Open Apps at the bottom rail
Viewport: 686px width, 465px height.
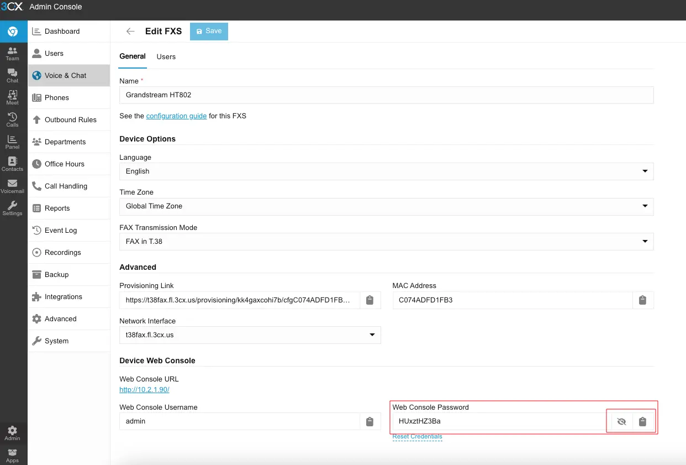(x=12, y=456)
